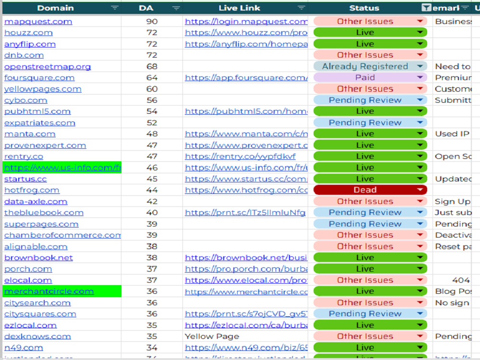Open the Remark column filter icon
This screenshot has height=360, width=480.
tap(465, 8)
